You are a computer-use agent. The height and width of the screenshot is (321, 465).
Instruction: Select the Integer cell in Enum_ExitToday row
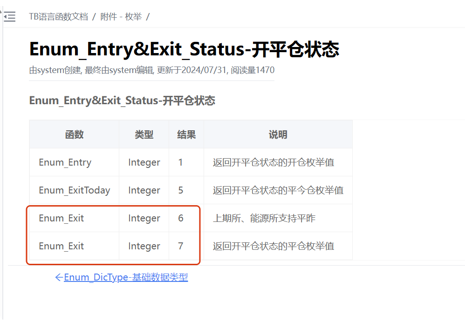click(144, 190)
